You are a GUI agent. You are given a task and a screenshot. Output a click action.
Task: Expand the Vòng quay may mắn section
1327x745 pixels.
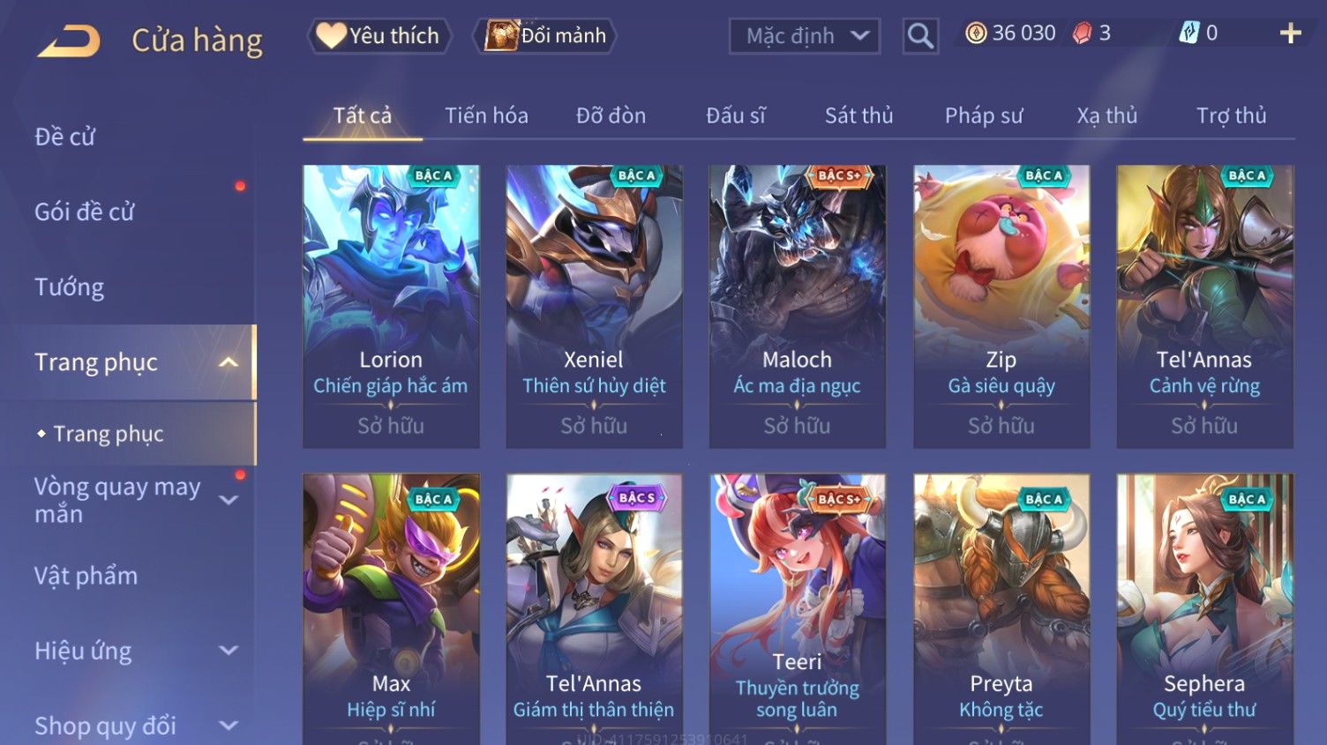(x=229, y=500)
